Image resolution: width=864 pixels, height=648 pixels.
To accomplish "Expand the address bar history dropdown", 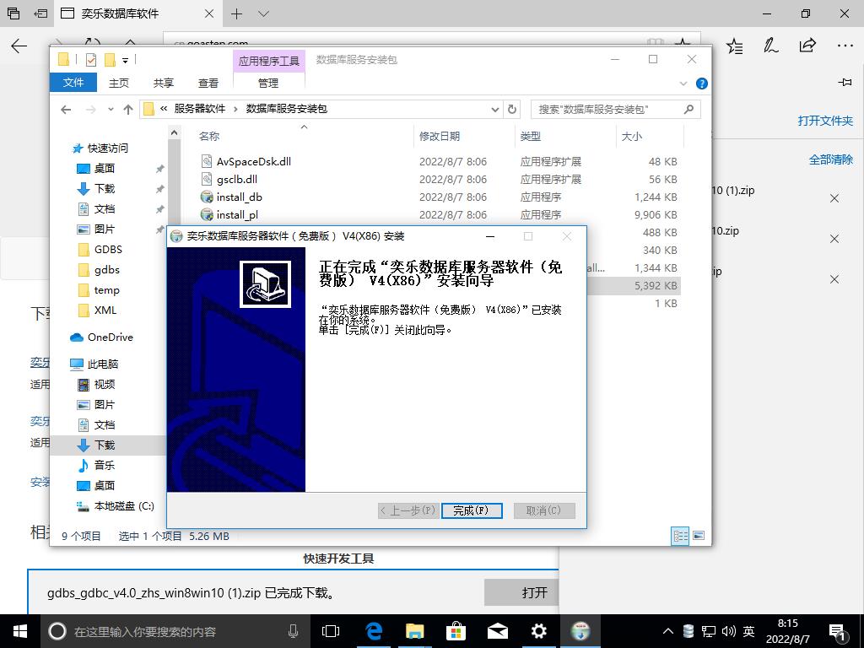I will (495, 109).
